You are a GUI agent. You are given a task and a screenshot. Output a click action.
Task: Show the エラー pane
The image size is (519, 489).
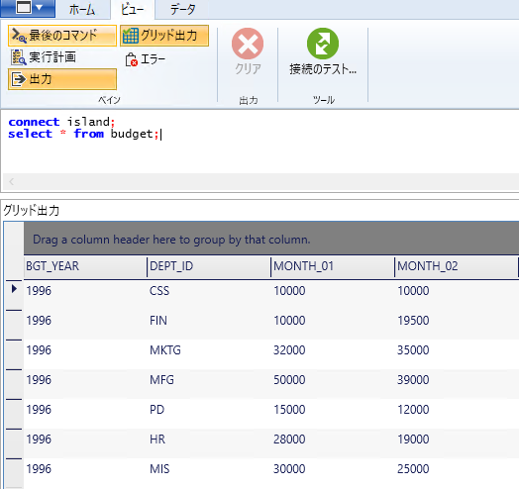click(x=145, y=59)
